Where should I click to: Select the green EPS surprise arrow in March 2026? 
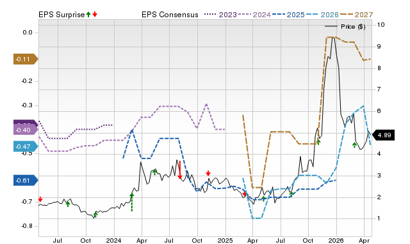(x=354, y=145)
